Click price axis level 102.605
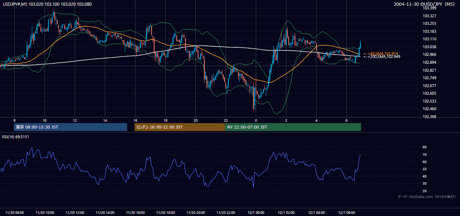The image size is (460, 216). tap(429, 93)
